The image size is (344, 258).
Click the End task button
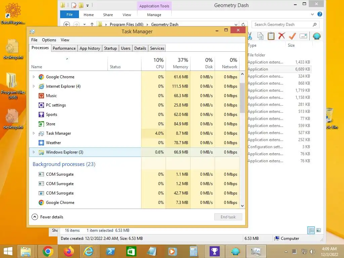point(228,217)
